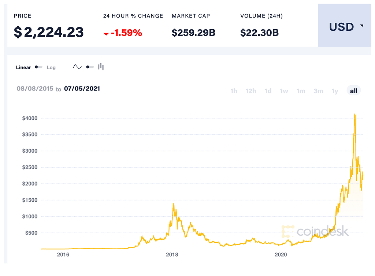Click the end date 07/05/2021
375x276 pixels.
tap(82, 89)
